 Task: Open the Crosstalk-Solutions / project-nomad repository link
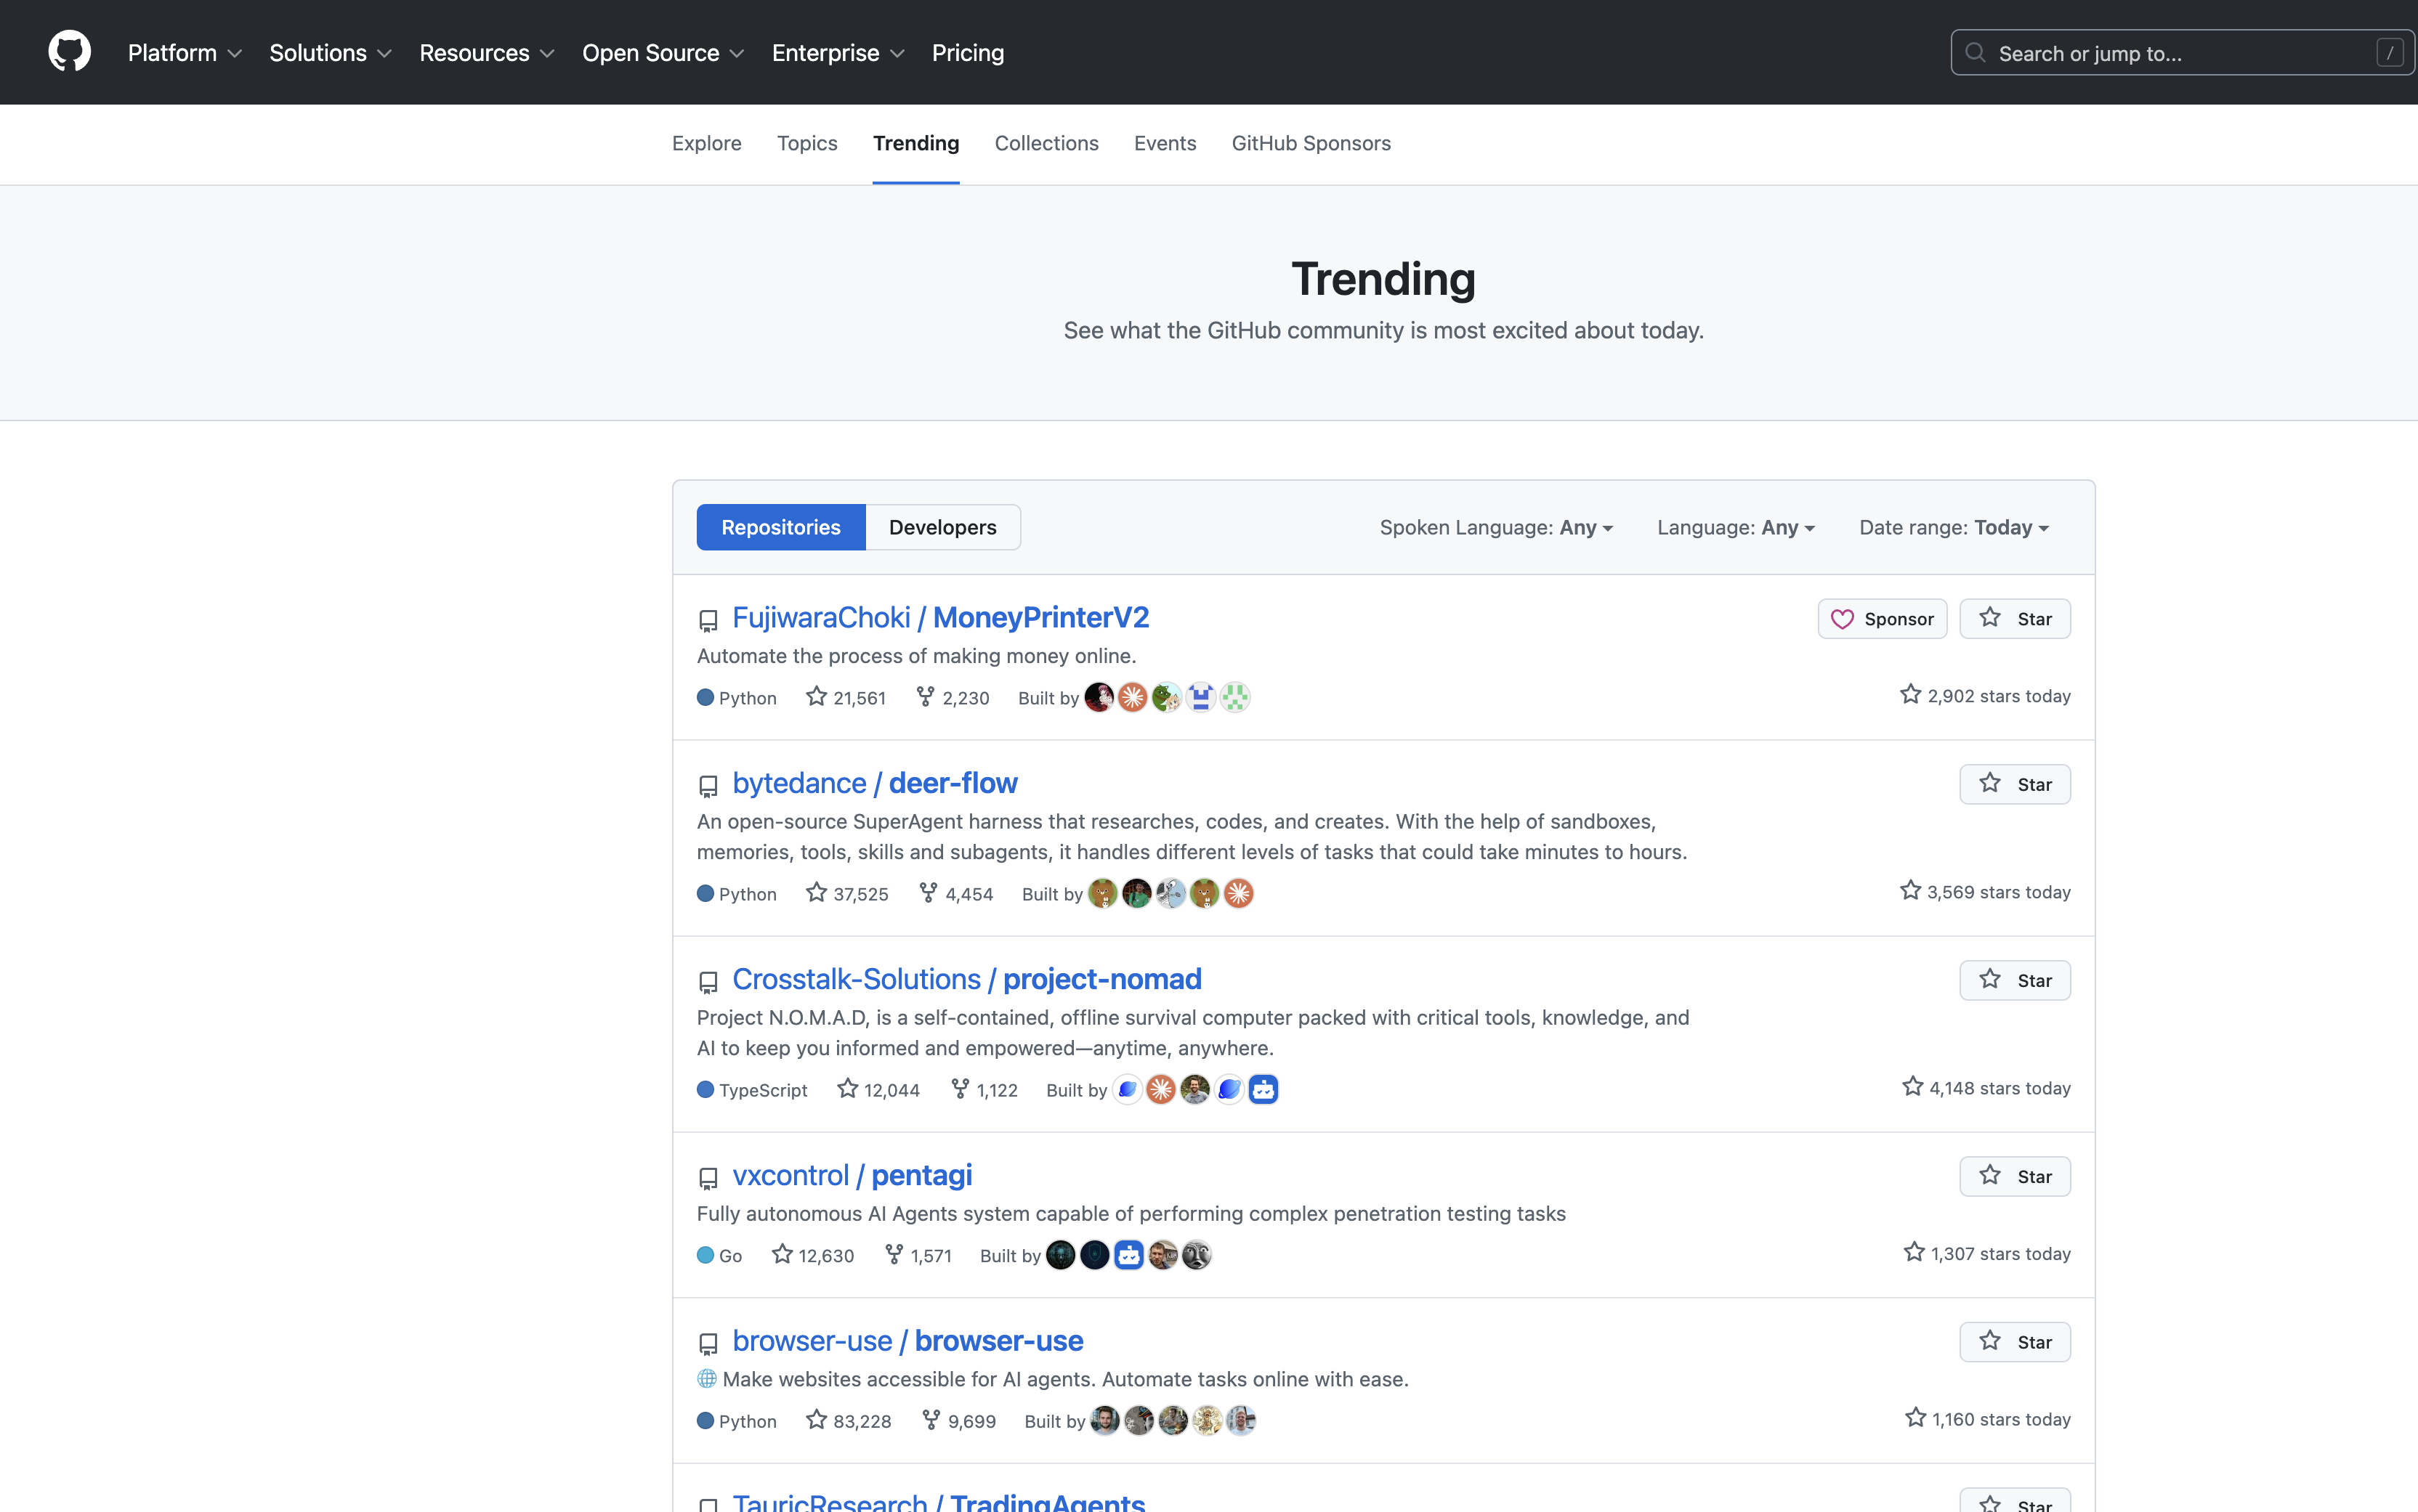tap(966, 979)
